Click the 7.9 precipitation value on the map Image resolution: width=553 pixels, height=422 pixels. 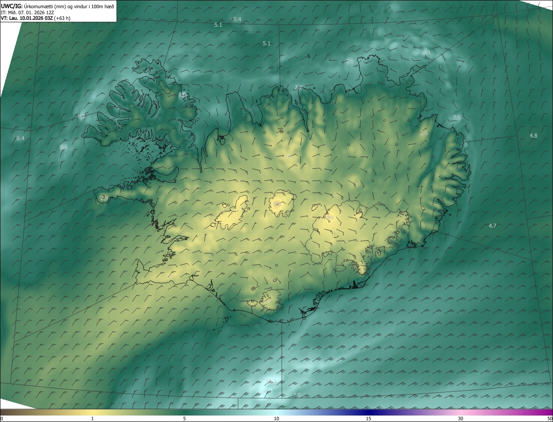[x=350, y=62]
